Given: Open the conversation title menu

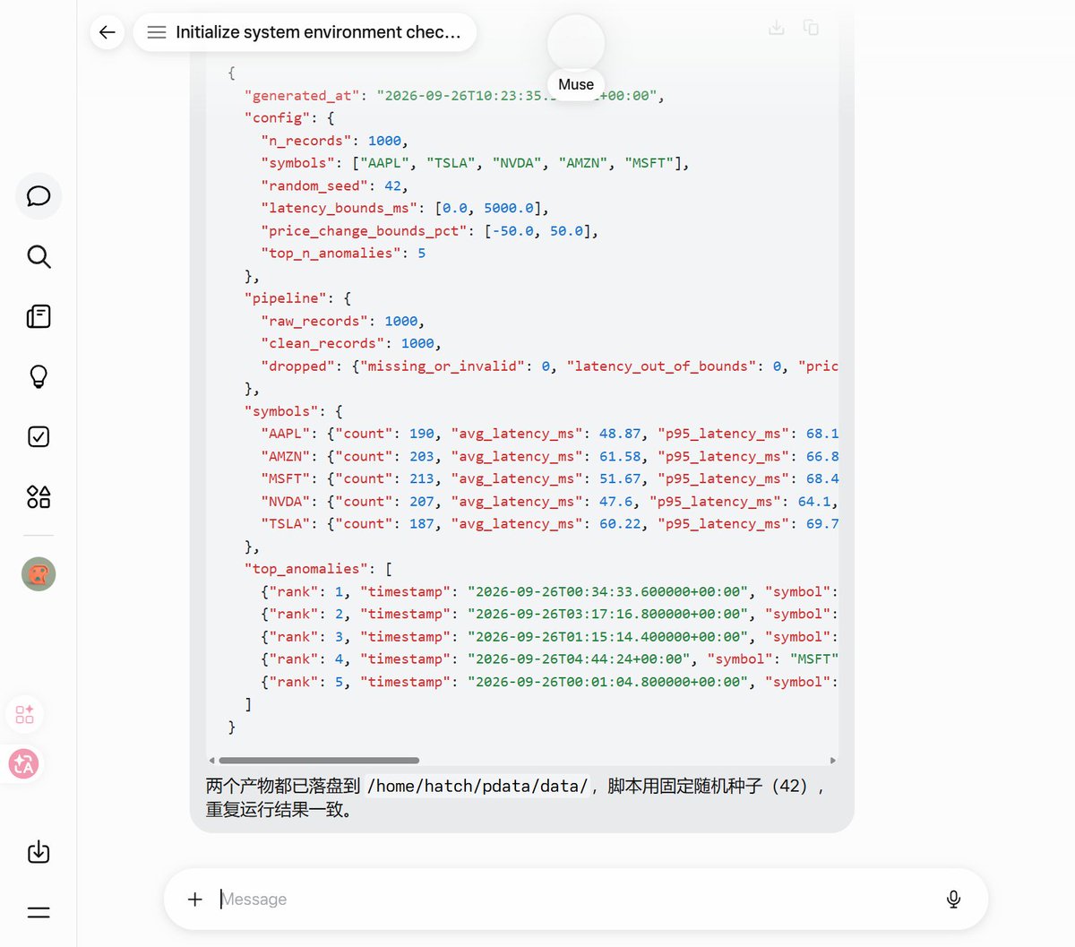Looking at the screenshot, I should (305, 32).
